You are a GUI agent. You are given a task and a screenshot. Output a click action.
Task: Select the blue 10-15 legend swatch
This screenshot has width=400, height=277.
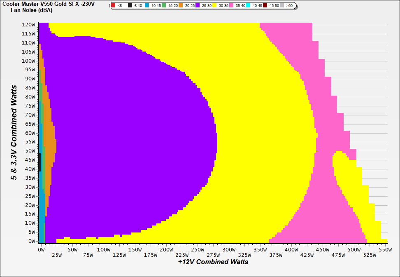point(147,6)
